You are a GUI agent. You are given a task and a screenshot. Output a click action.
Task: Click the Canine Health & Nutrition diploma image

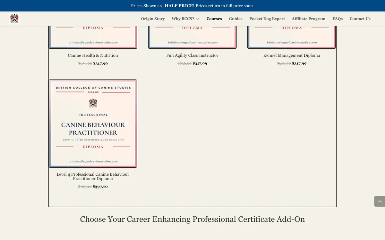pyautogui.click(x=93, y=37)
